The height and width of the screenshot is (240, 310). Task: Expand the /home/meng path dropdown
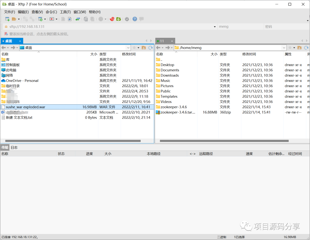click(284, 48)
